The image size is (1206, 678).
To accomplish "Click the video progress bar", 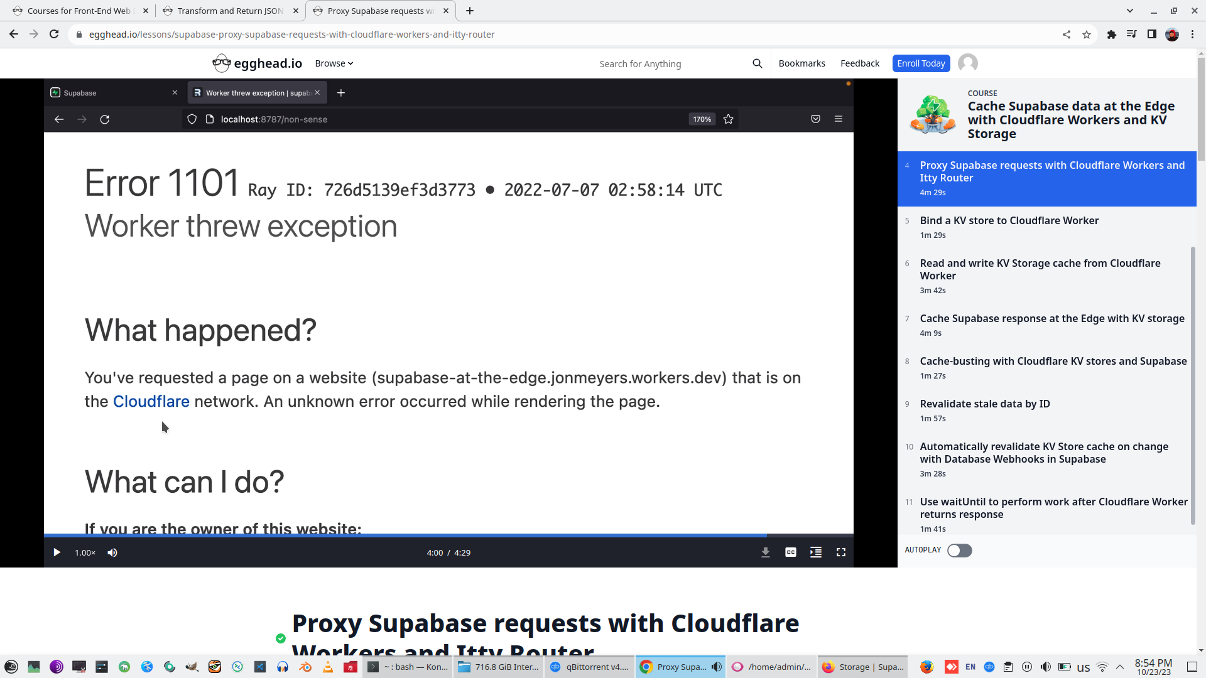I will click(440, 535).
